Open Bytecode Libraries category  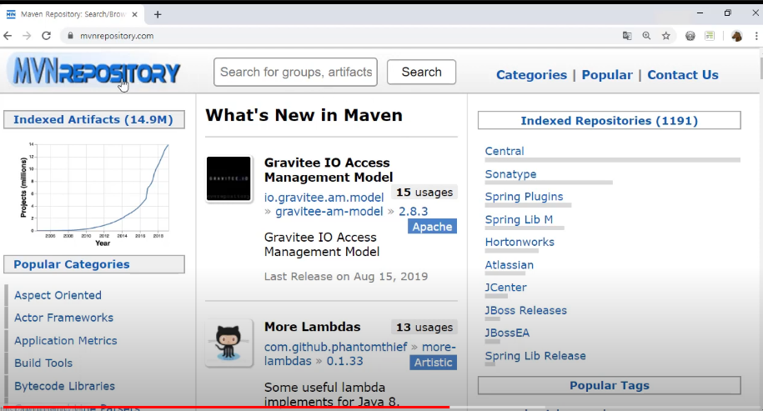coord(65,386)
